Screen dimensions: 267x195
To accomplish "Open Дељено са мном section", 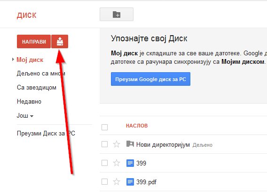I will point(41,74).
